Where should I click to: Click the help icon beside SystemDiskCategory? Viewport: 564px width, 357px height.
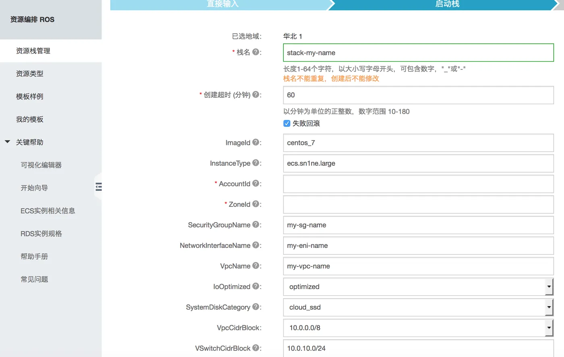[x=255, y=307]
